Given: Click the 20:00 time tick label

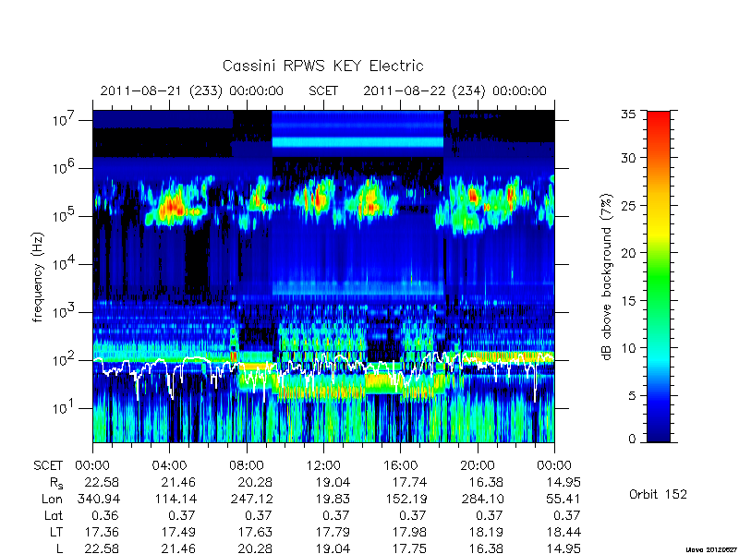Looking at the screenshot, I should coord(477,466).
